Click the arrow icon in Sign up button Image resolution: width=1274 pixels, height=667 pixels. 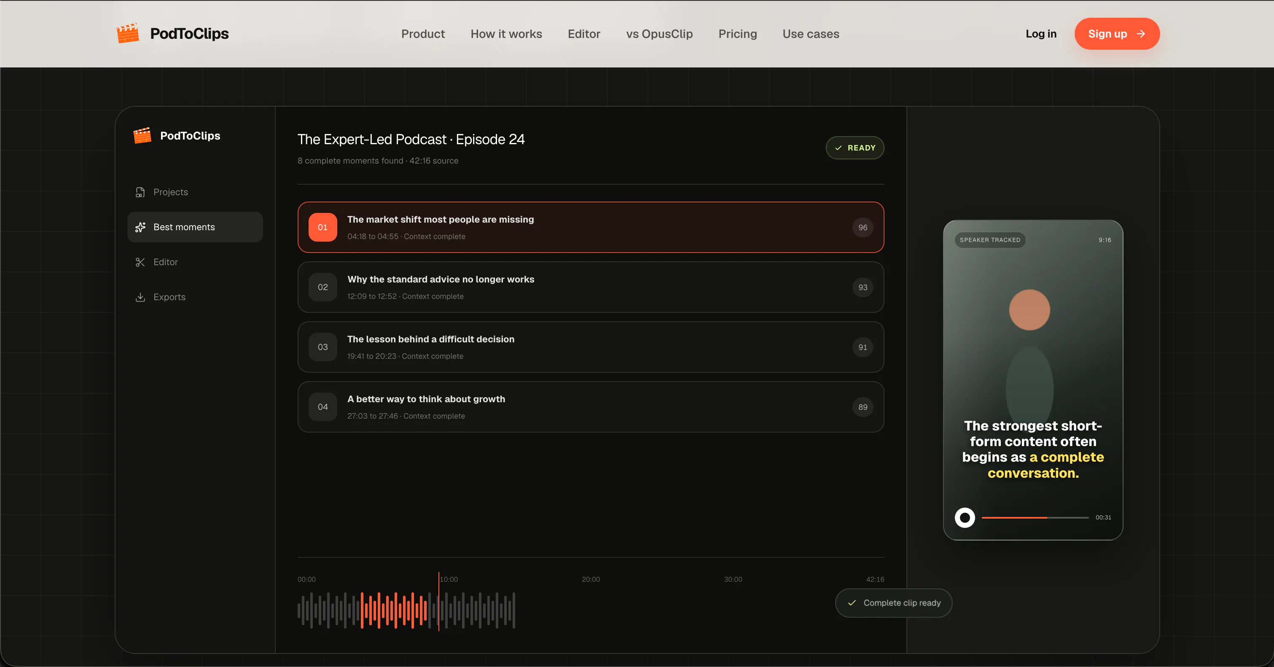1141,34
